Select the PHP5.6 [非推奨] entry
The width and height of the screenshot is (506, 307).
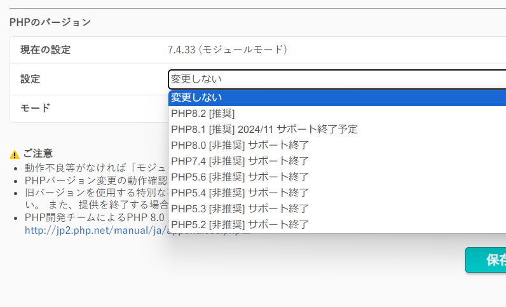tap(240, 177)
